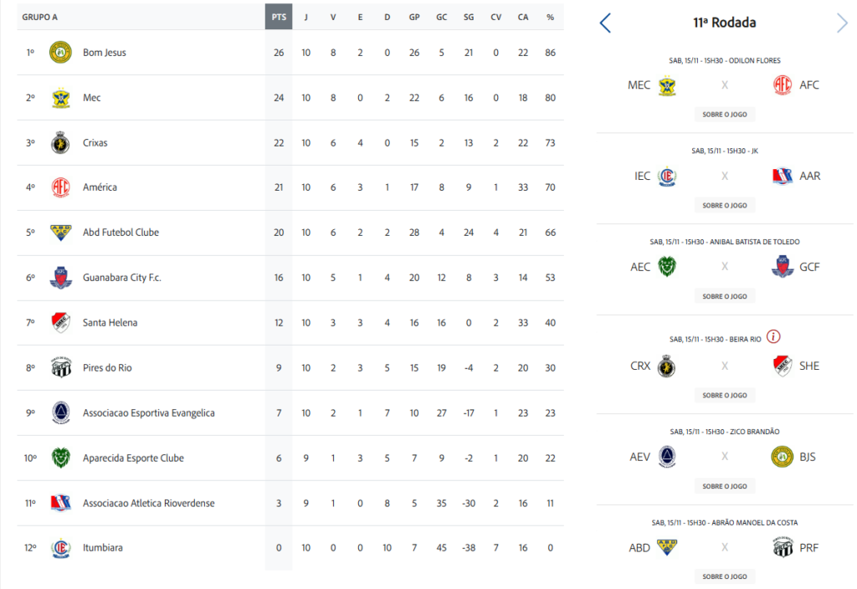Click the Itumbiara crest in the standings
The width and height of the screenshot is (857, 589).
click(x=60, y=548)
